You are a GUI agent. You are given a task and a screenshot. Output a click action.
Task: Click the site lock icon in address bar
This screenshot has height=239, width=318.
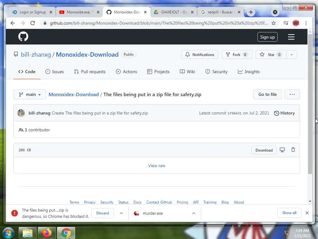(x=45, y=23)
